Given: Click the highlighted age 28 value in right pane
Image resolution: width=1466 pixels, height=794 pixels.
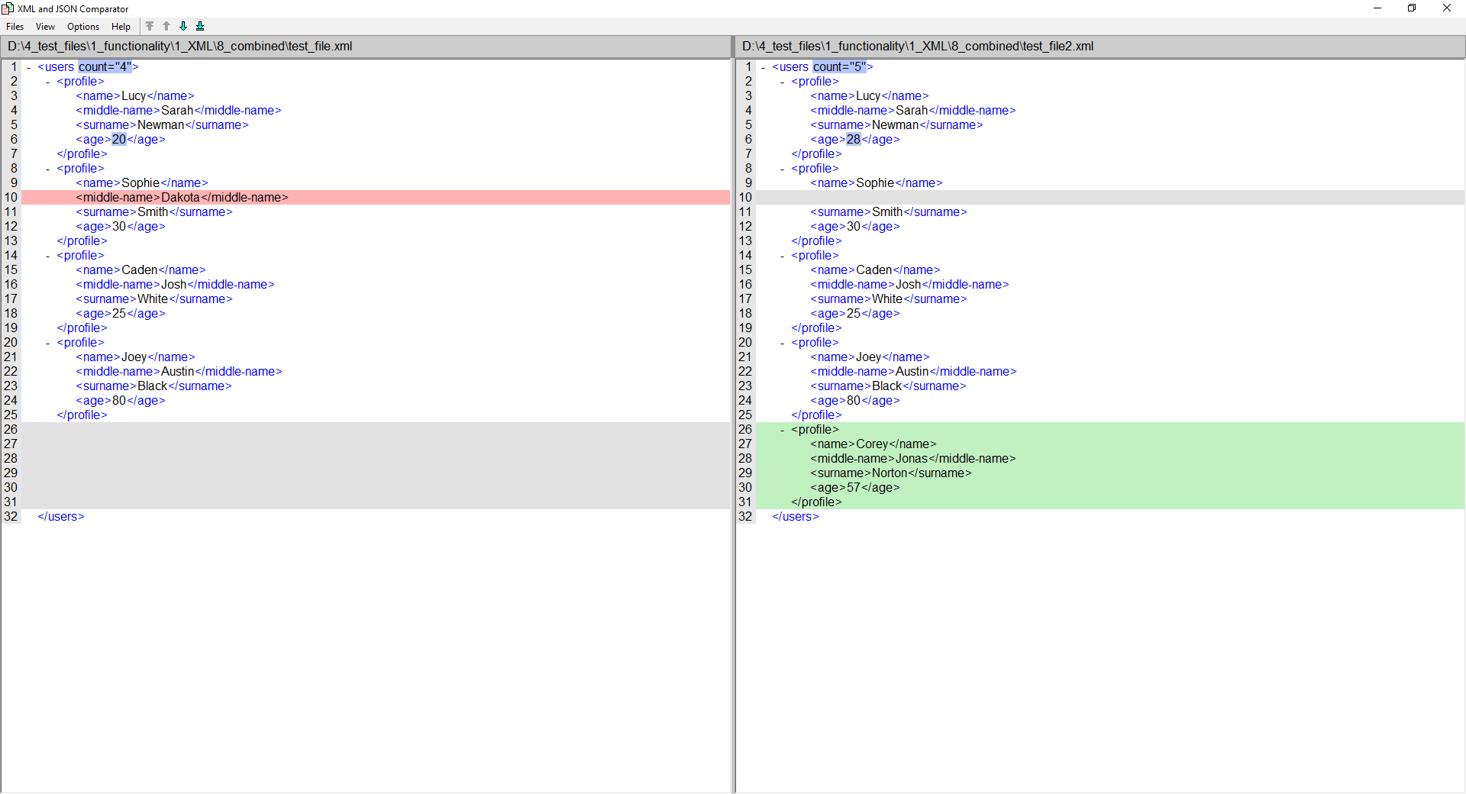Looking at the screenshot, I should pyautogui.click(x=853, y=140).
